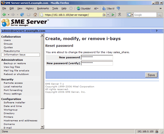Focus the New password (verify) field
The height and width of the screenshot is (134, 164).
pos(97,63)
